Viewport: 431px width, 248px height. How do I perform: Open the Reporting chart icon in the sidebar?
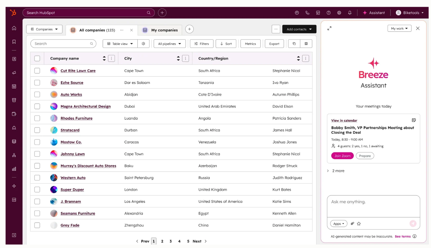[14, 166]
